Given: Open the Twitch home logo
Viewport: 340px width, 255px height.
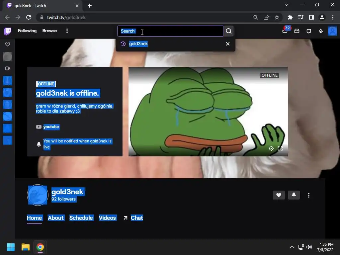Looking at the screenshot, I should click(x=8, y=31).
